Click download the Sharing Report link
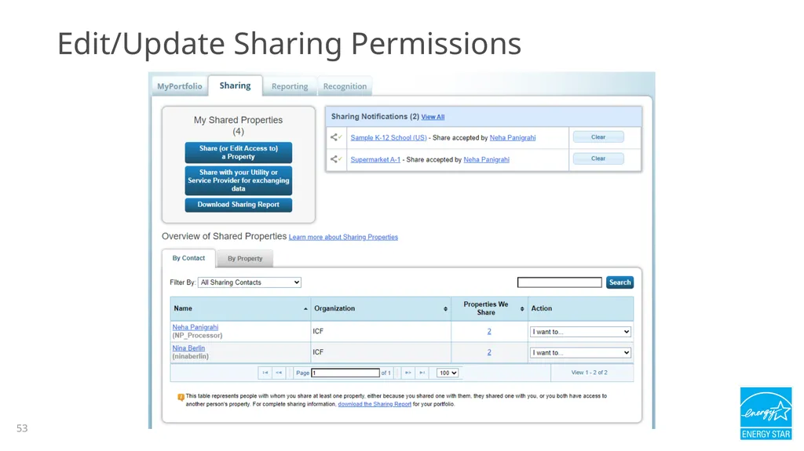Viewport: 804px width, 451px height. click(375, 404)
